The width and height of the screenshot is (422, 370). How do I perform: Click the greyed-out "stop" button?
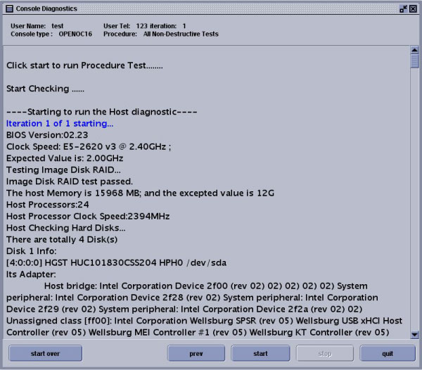click(324, 353)
